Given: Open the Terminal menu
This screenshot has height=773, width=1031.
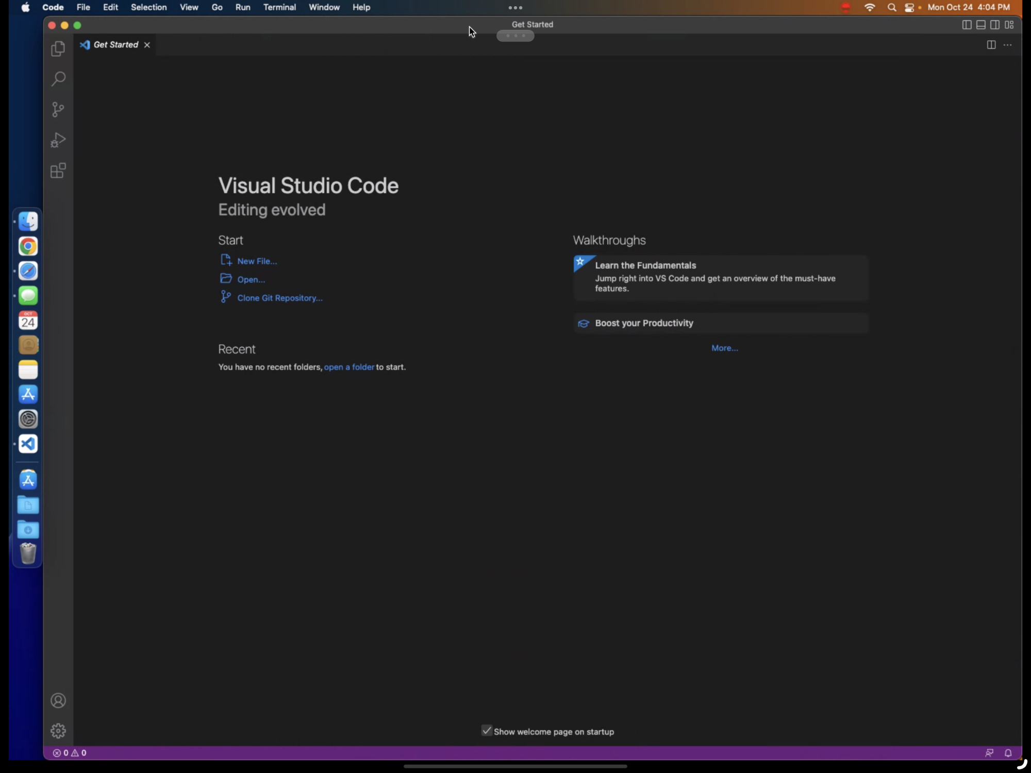Looking at the screenshot, I should 279,7.
